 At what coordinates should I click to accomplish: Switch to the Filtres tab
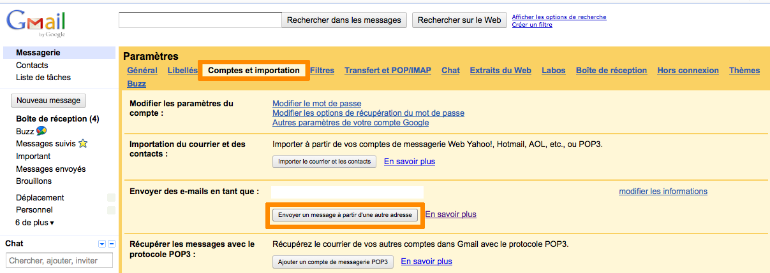tap(322, 71)
